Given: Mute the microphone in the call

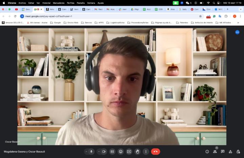Looking at the screenshot, I should [91, 152].
